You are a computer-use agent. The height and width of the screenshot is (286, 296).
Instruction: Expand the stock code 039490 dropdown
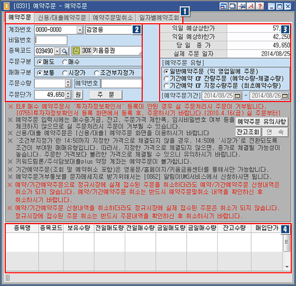(57, 51)
